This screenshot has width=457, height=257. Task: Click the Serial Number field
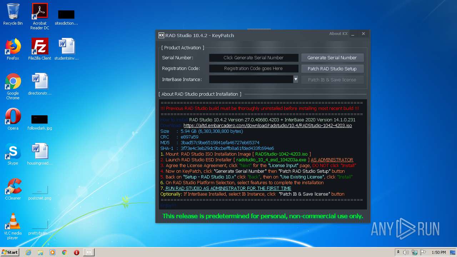(x=253, y=57)
